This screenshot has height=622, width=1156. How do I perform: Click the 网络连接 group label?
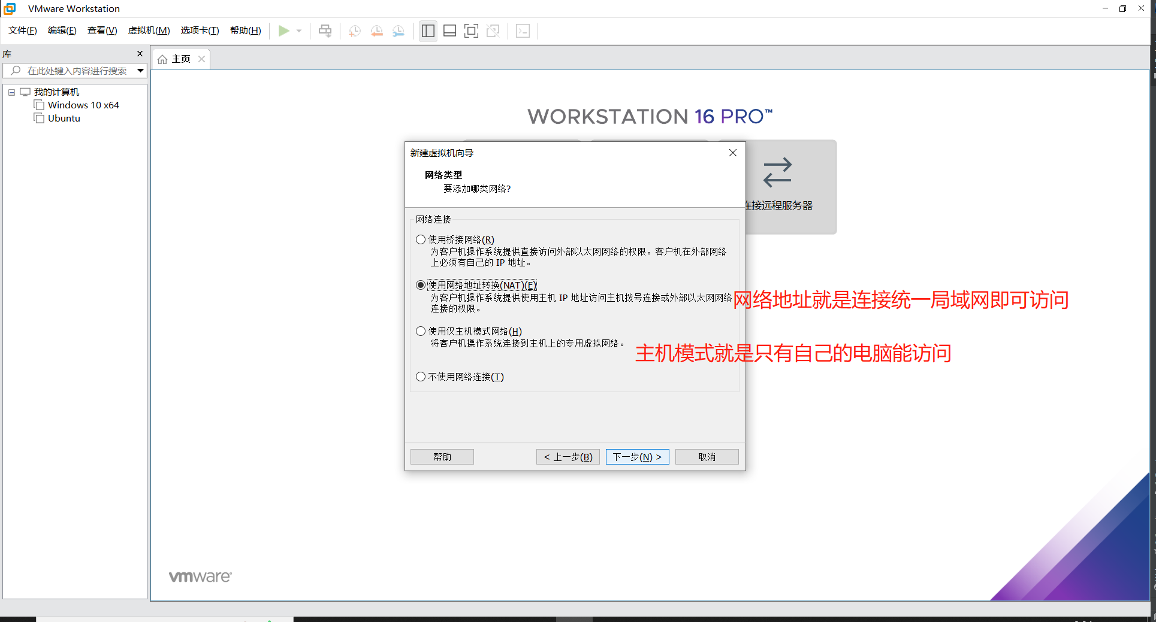point(433,219)
